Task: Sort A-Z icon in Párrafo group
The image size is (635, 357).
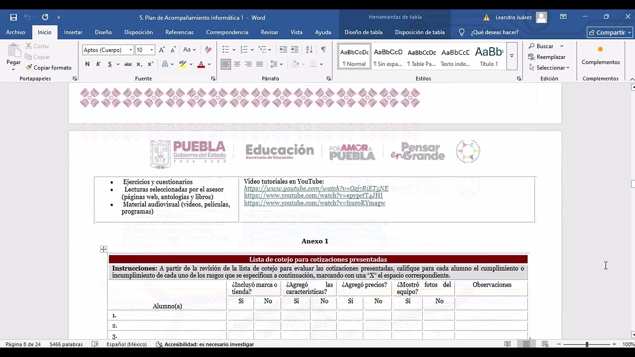Action: [309, 50]
